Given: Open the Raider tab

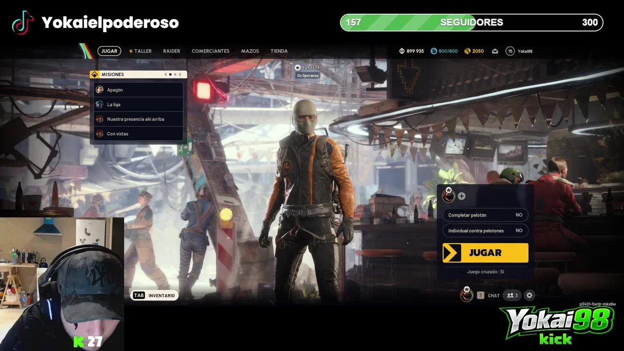Looking at the screenshot, I should [172, 51].
